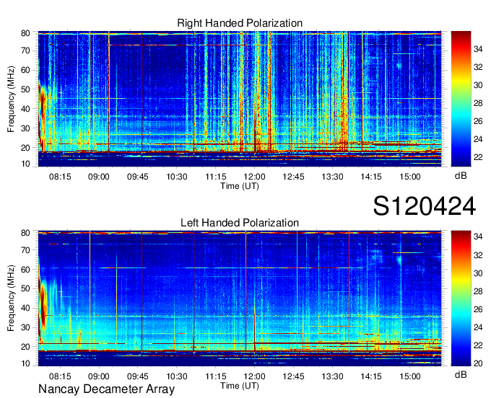Click "Time (UT)" label under Left Handed plot
Screen dimensions: 491x398
[x=240, y=386]
